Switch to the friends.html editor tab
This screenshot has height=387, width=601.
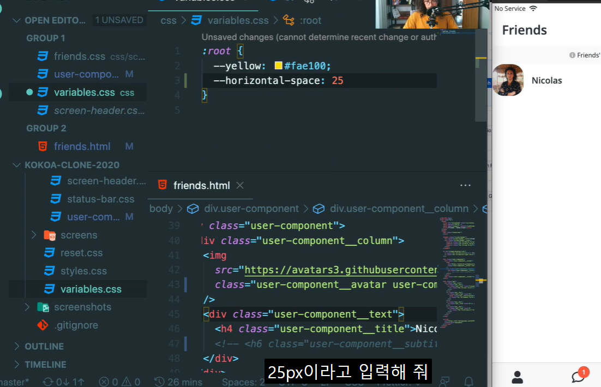[x=201, y=186]
